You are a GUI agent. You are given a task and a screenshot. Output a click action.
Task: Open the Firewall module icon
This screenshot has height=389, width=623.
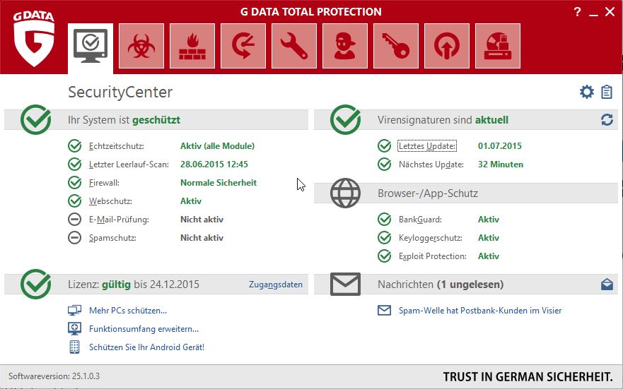click(192, 46)
